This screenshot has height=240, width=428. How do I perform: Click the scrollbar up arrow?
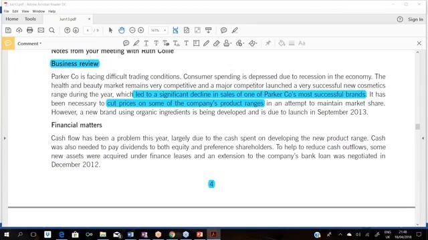[417, 52]
